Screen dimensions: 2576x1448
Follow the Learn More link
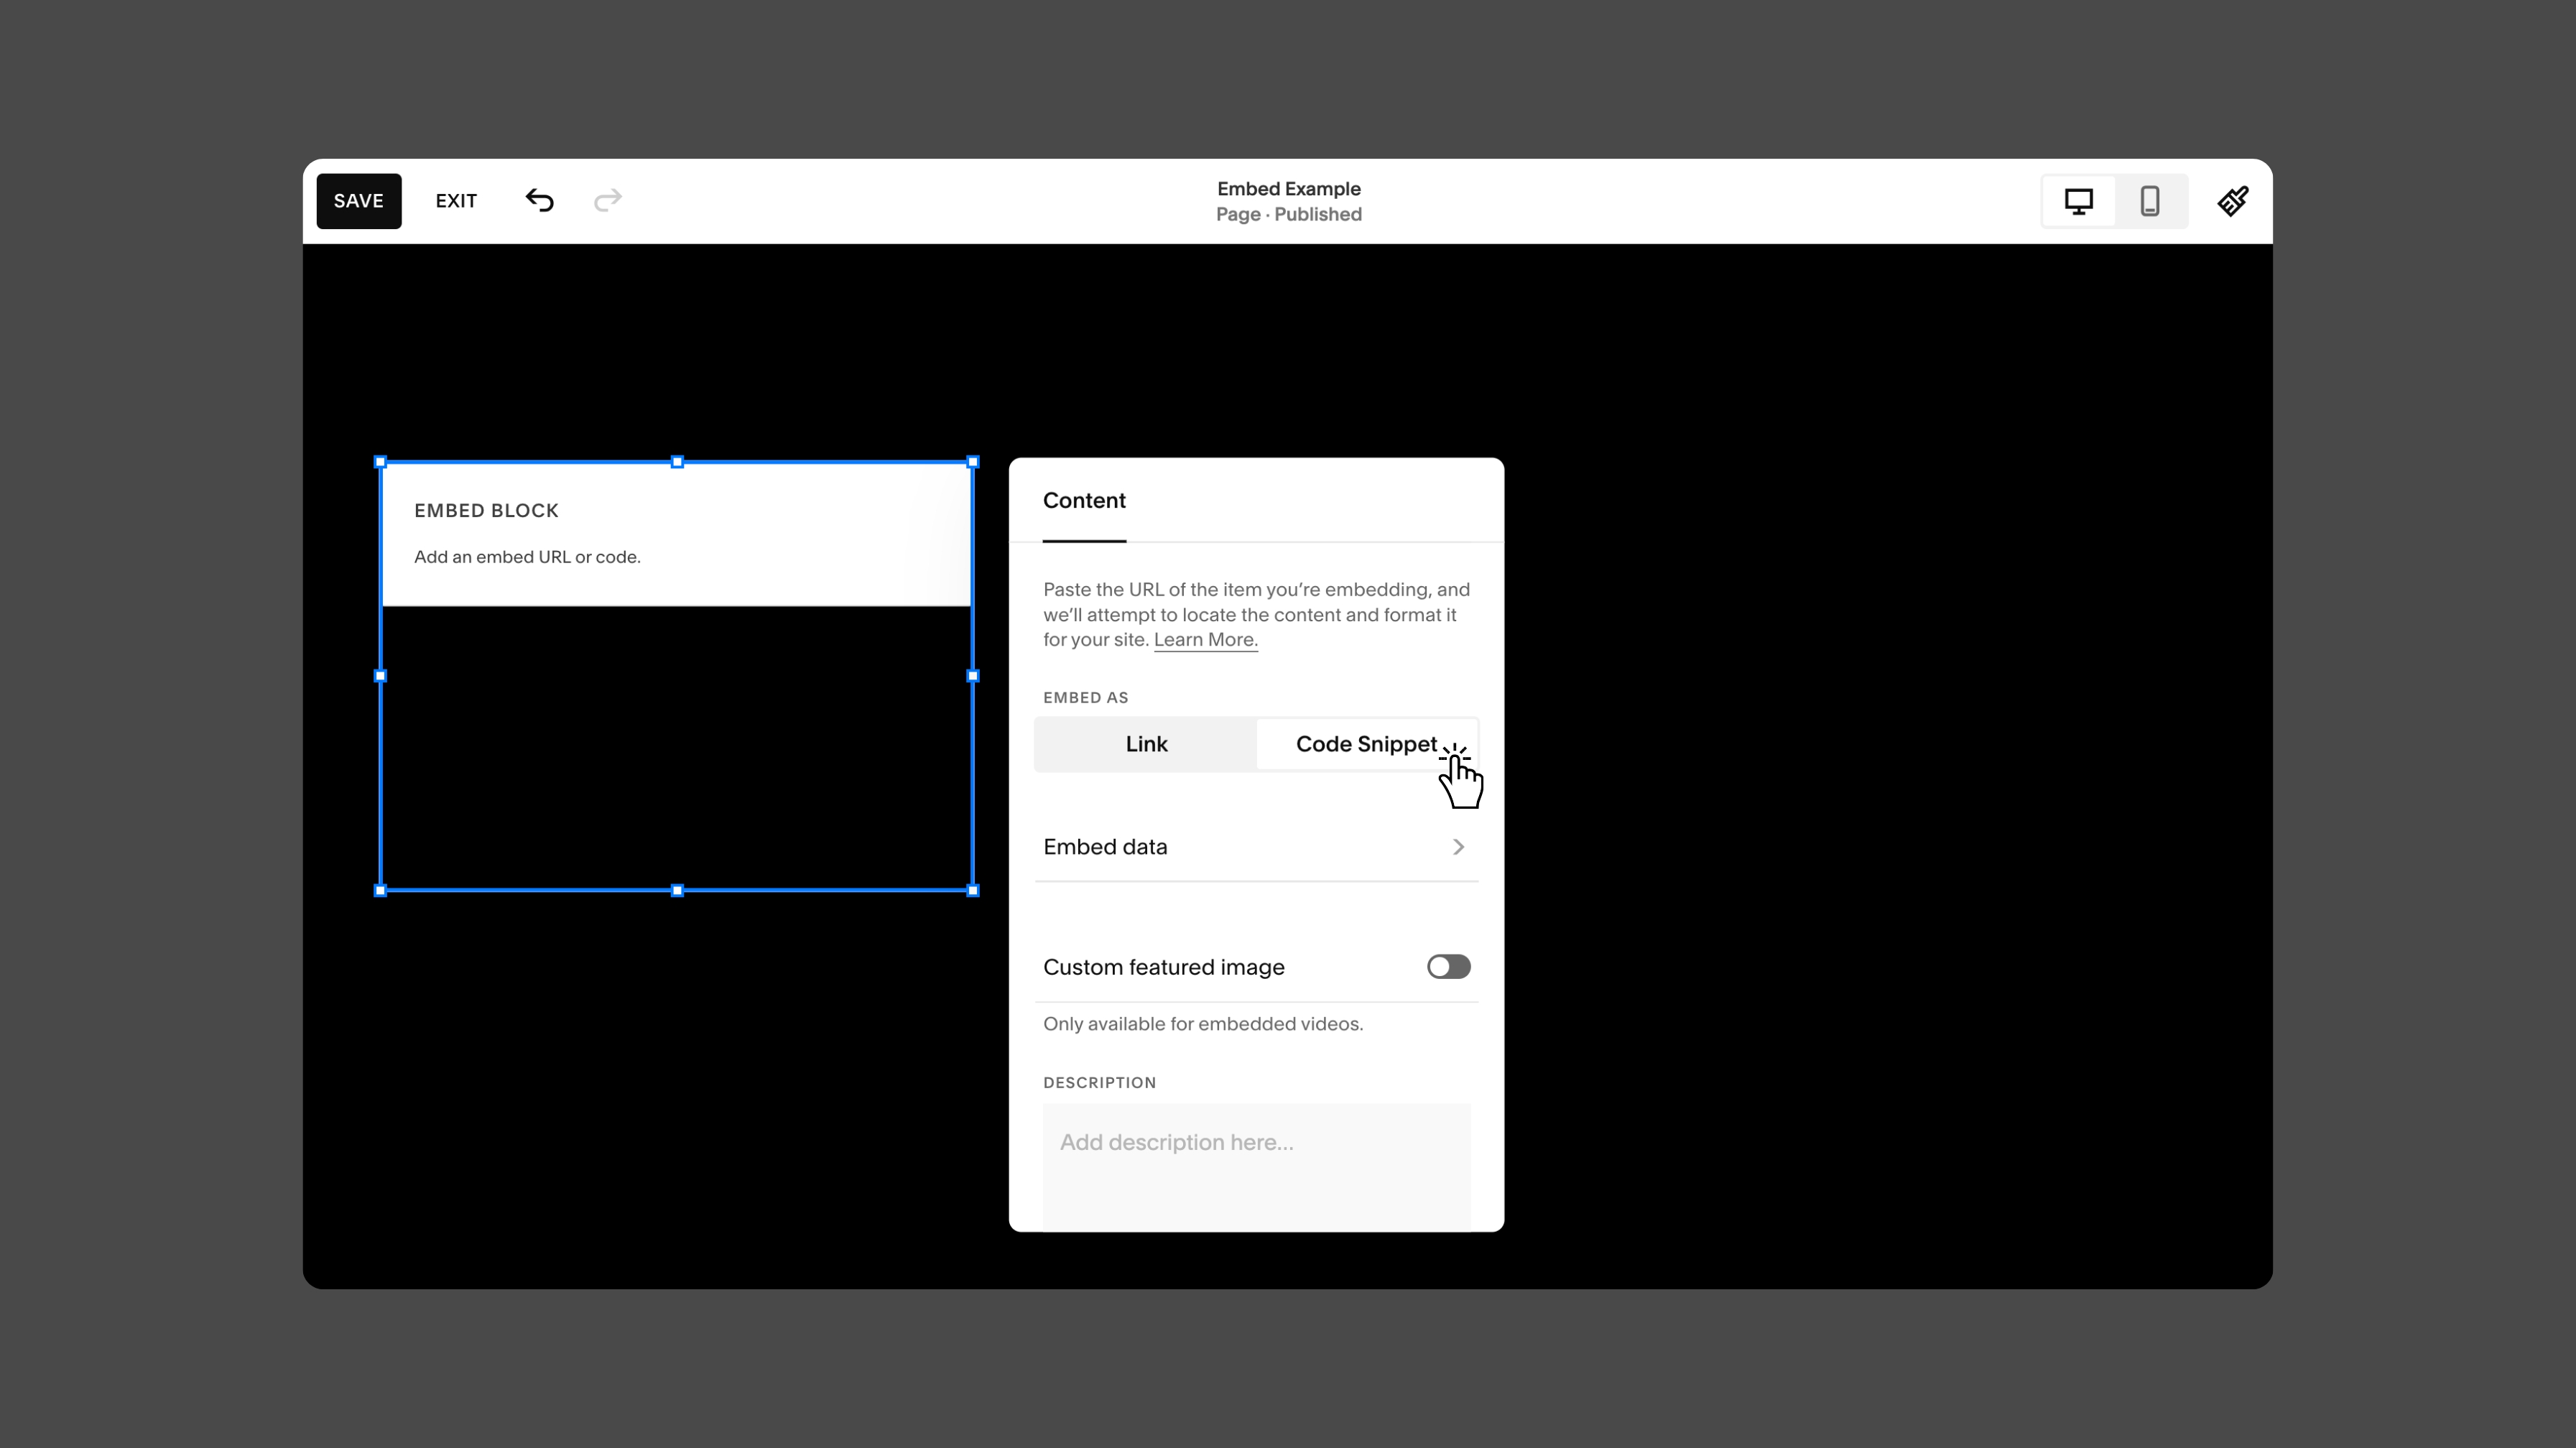click(1205, 640)
